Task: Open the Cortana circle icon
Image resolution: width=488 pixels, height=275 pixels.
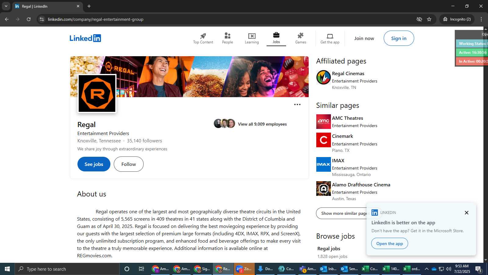Action: click(127, 269)
